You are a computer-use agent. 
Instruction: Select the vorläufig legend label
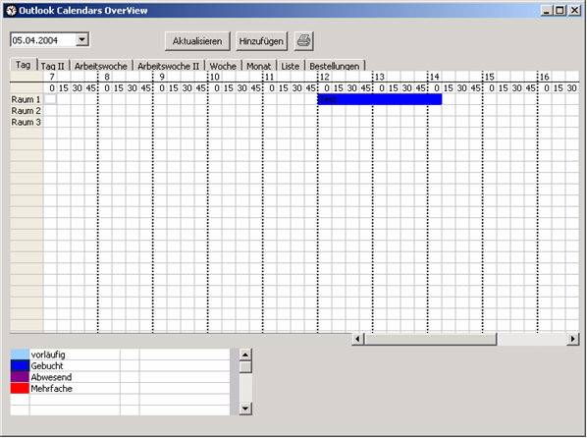coord(48,355)
